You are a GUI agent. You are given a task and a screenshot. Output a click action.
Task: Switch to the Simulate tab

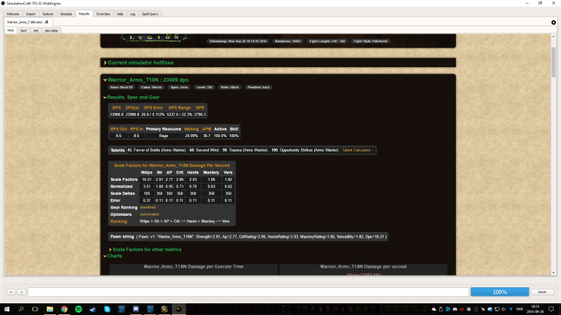[x=66, y=13]
